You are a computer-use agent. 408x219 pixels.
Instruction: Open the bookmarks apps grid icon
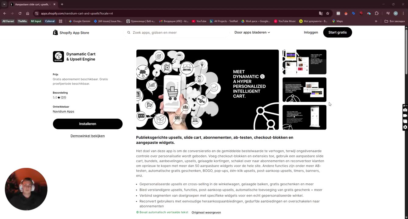coord(61,21)
